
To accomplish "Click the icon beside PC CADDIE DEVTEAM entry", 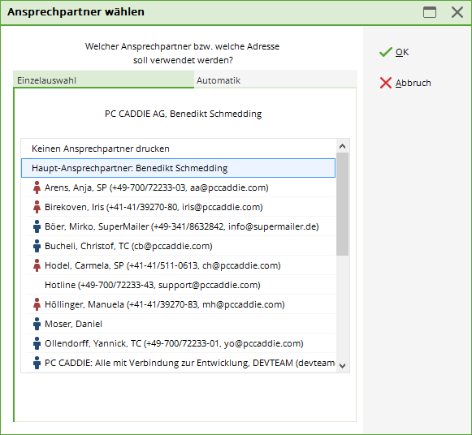I will coord(37,363).
